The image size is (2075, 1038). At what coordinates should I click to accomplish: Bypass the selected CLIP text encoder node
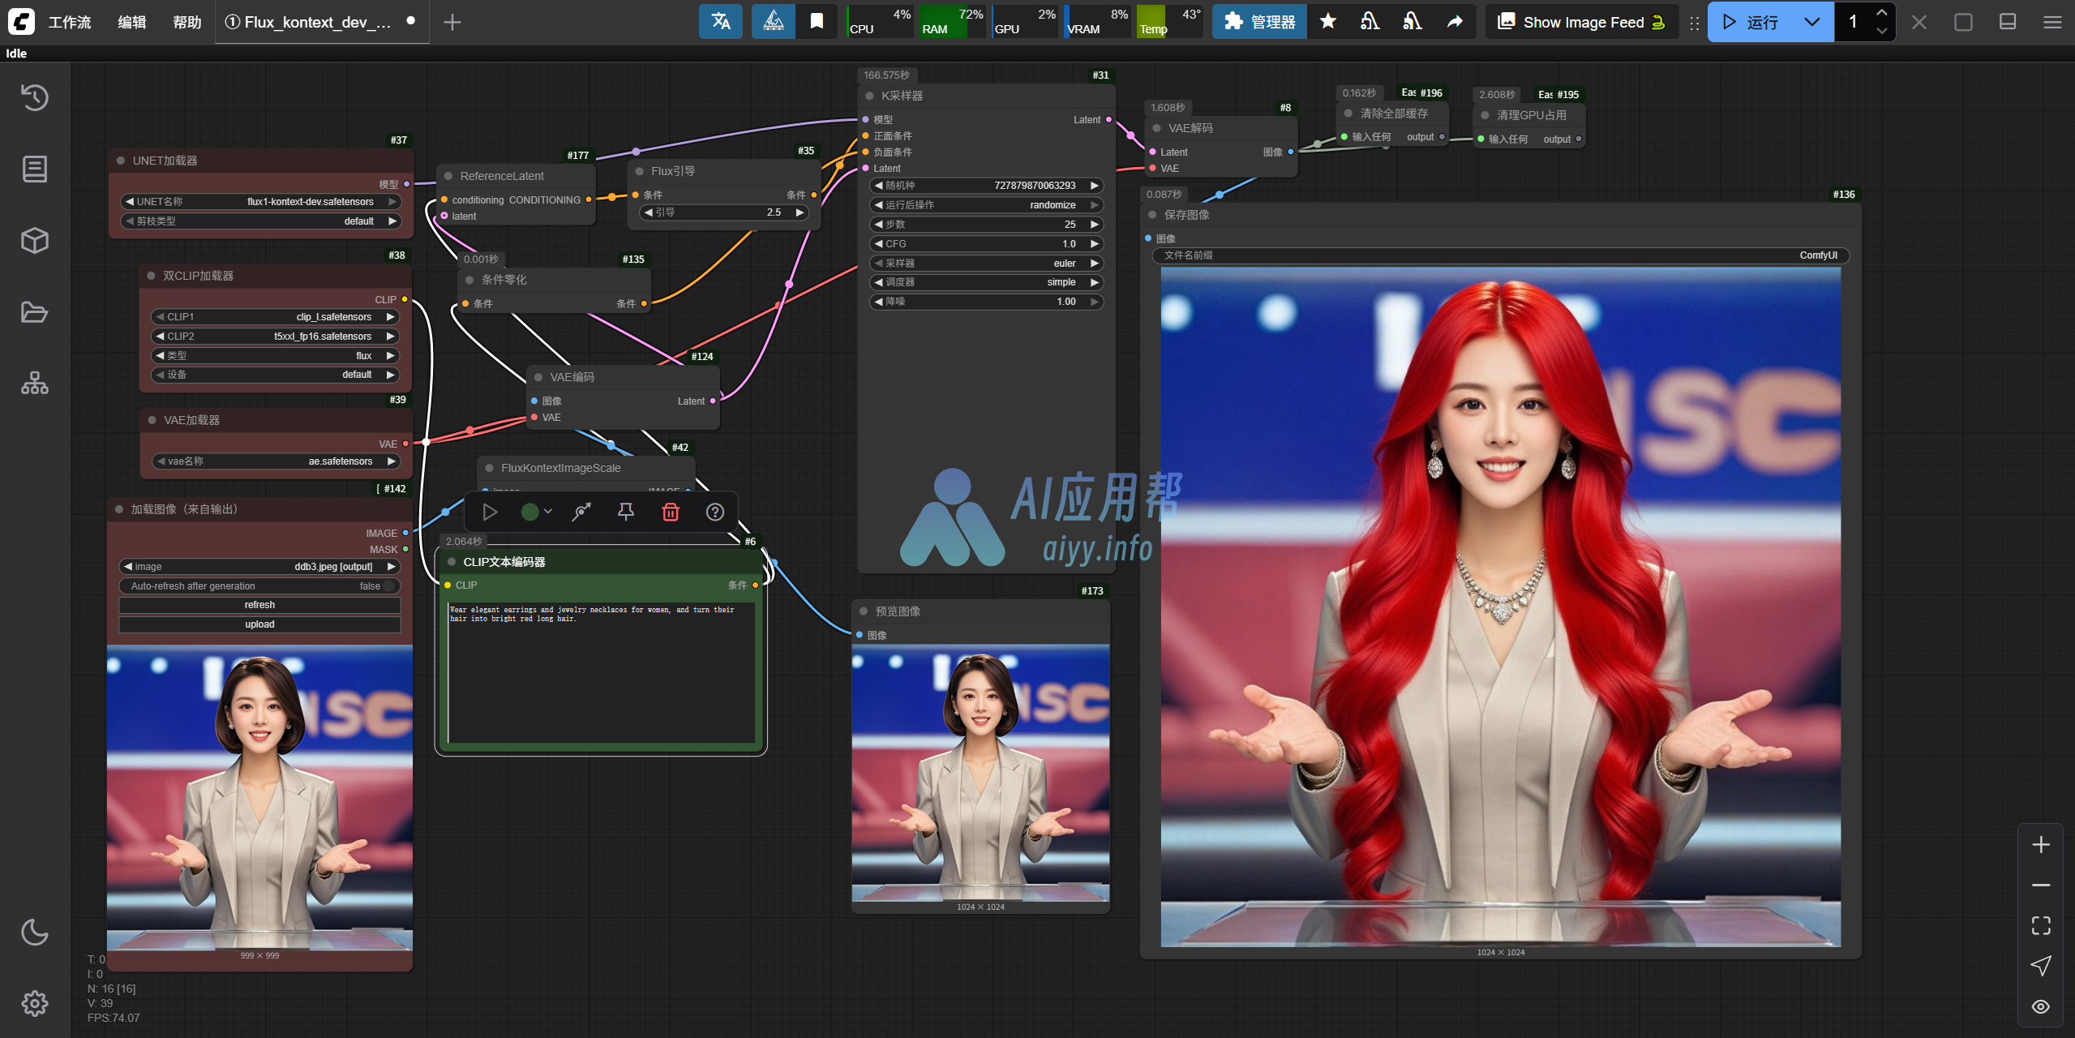tap(581, 512)
